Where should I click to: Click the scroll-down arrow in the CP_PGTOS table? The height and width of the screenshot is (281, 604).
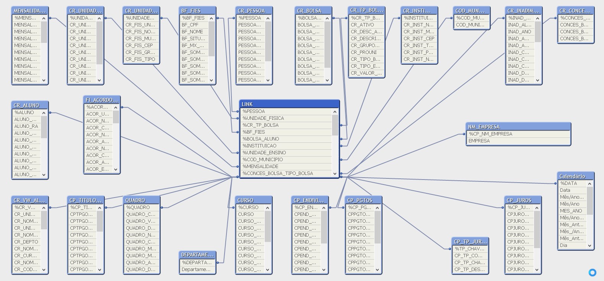378,270
